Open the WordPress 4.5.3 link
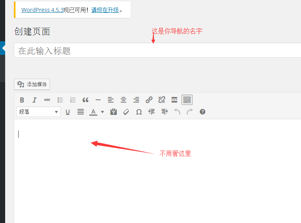Viewport: 301px width, 223px height. [42, 10]
